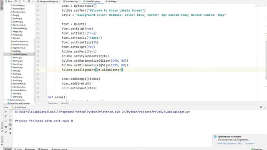Click restore layout icon in Run panel
The image size is (267, 150).
click(5, 127)
